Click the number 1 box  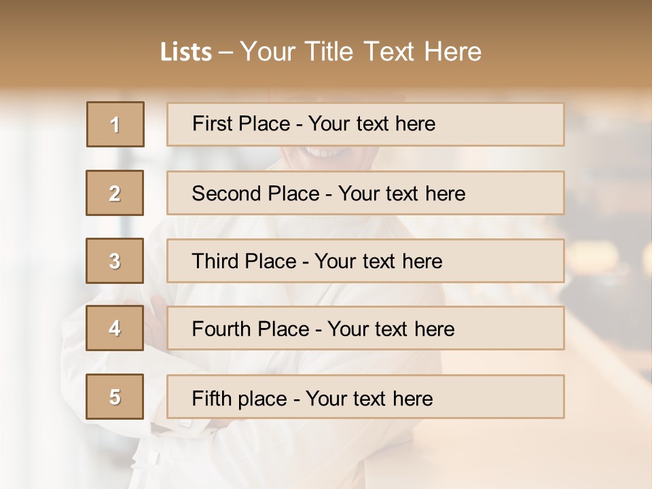[x=115, y=124]
